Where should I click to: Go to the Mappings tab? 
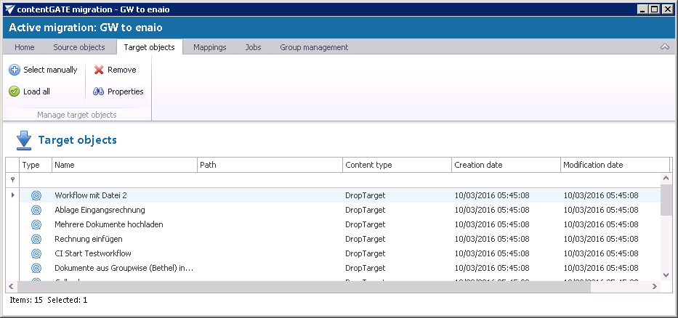210,47
